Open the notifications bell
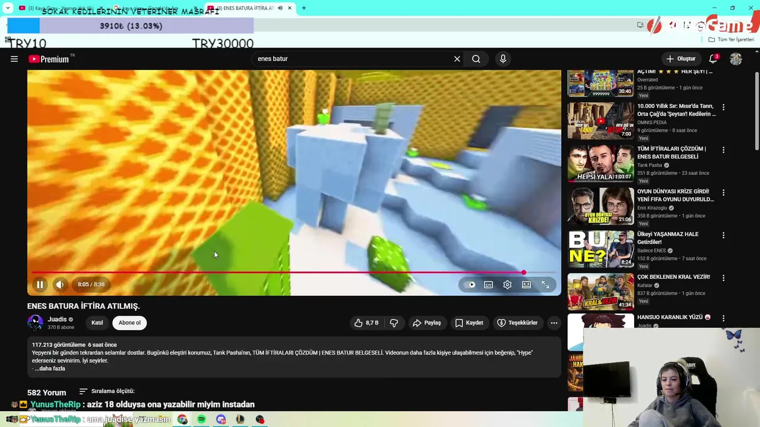760x427 pixels. point(714,59)
